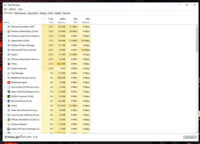The width and height of the screenshot is (200, 144).
Task: Click the Firefox icon in the 303,2 MB row
Action: click(x=9, y=64)
